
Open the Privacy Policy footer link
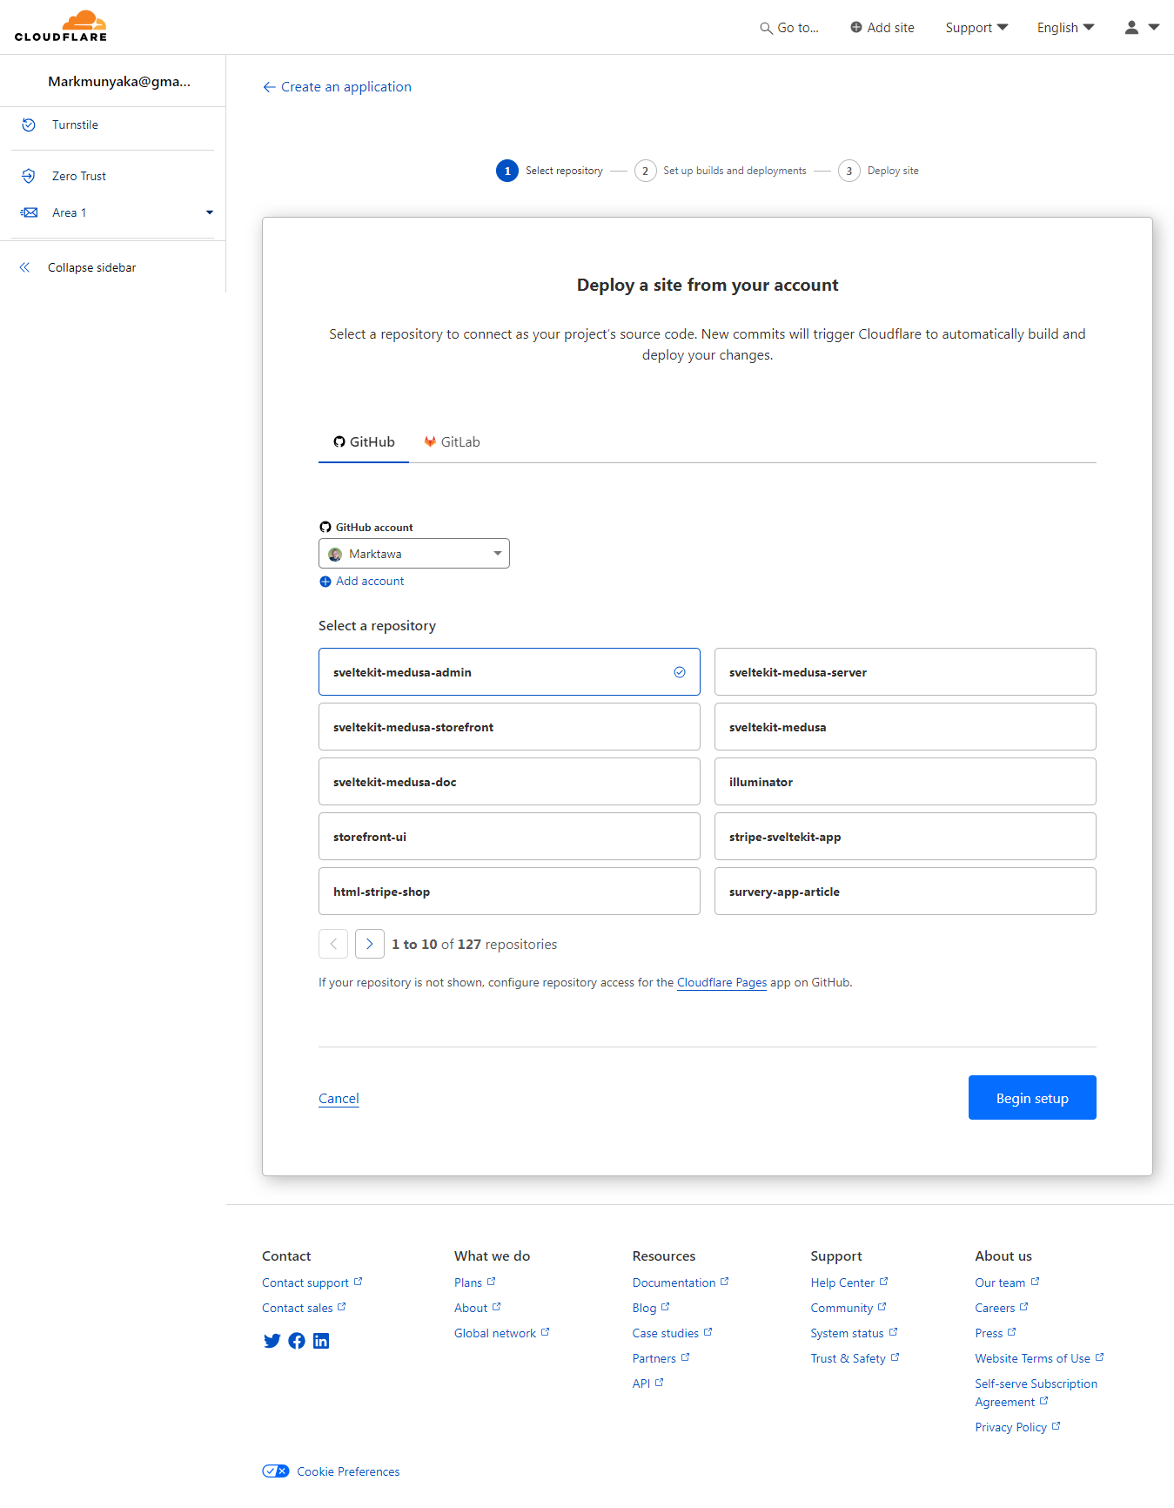[1017, 1427]
